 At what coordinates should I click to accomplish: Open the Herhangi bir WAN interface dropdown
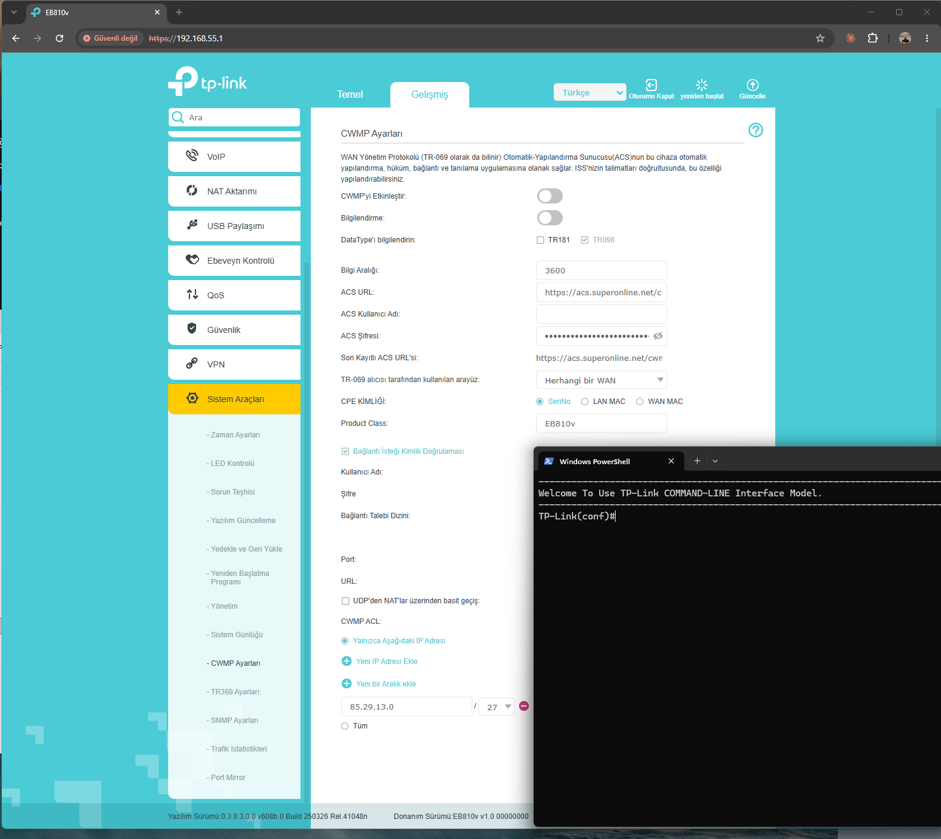click(601, 380)
